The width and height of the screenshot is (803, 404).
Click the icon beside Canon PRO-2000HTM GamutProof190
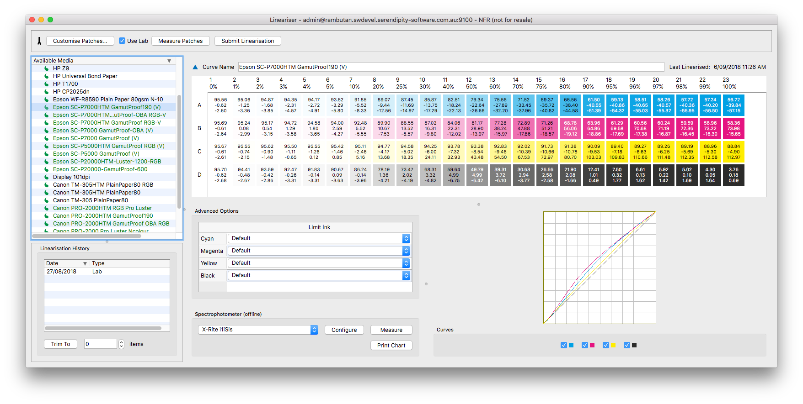pyautogui.click(x=47, y=216)
